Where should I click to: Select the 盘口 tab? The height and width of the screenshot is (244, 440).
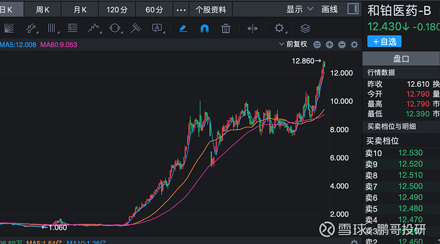pos(401,59)
